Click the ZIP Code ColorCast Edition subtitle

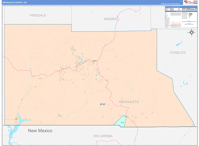tap(170, 4)
